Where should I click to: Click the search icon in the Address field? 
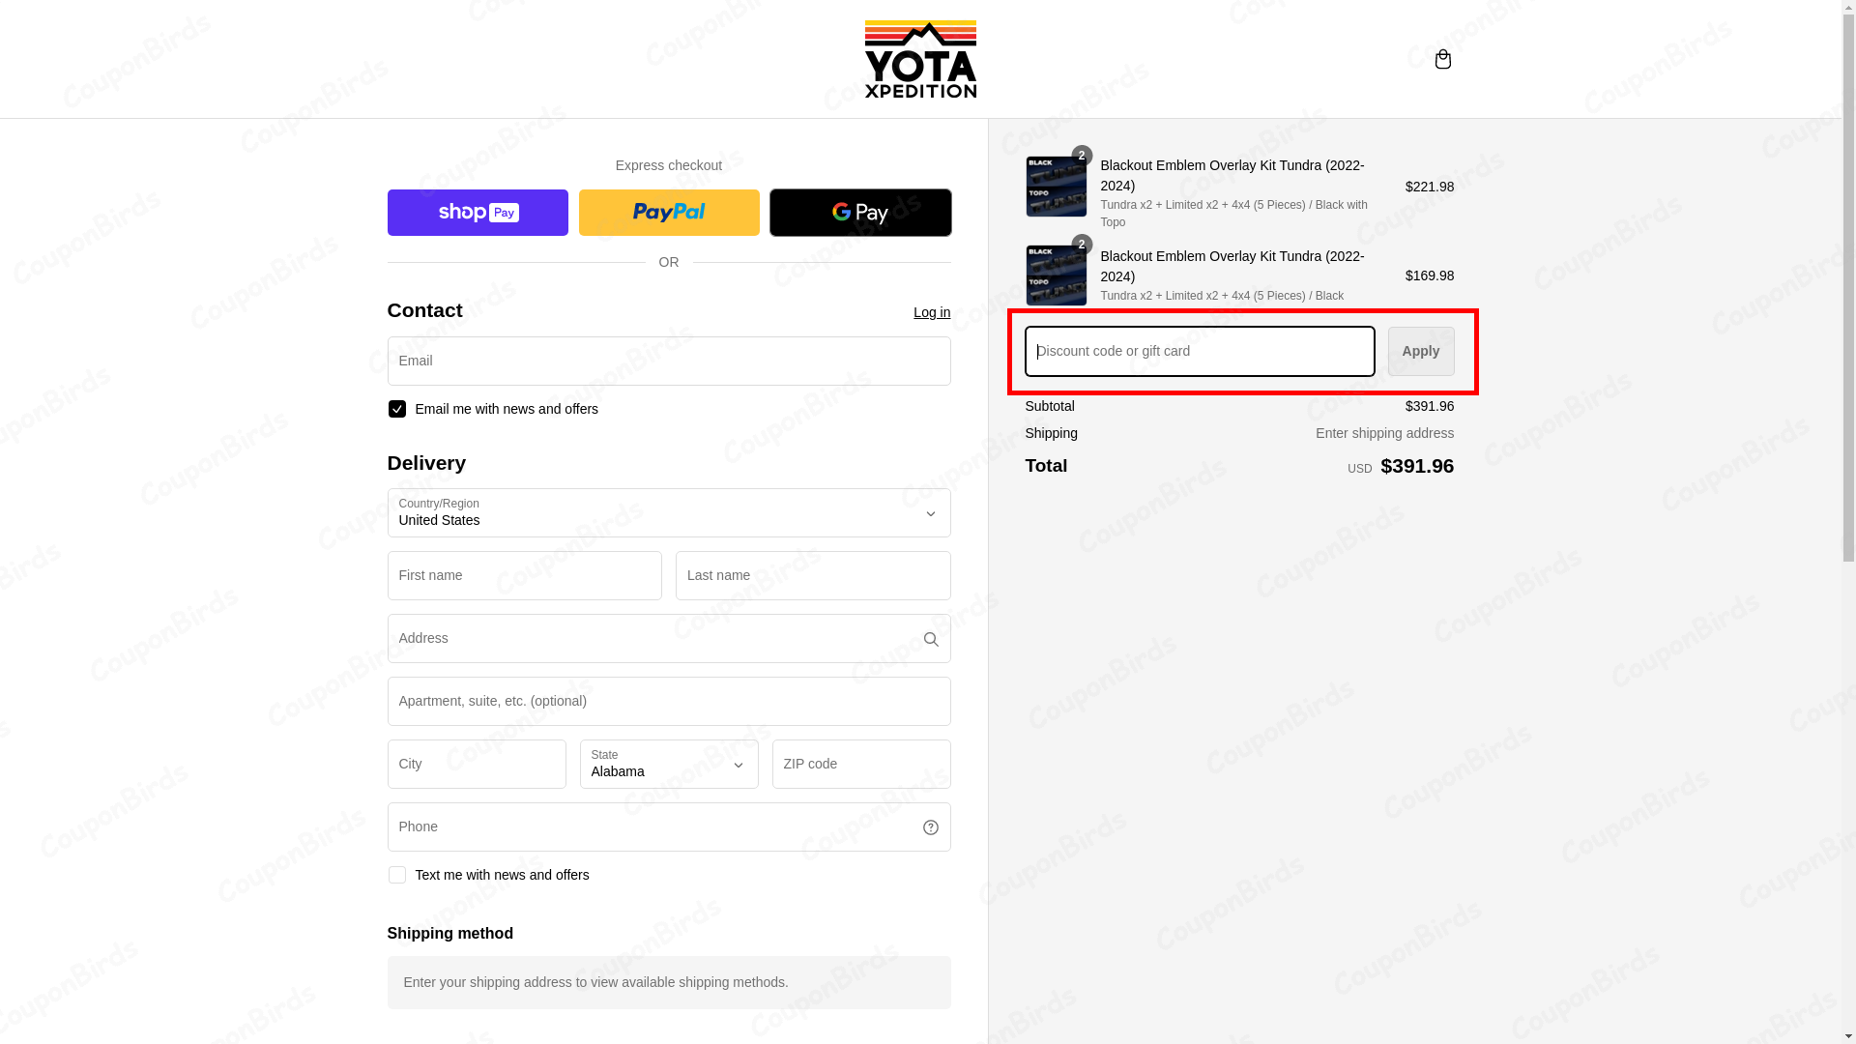click(930, 638)
